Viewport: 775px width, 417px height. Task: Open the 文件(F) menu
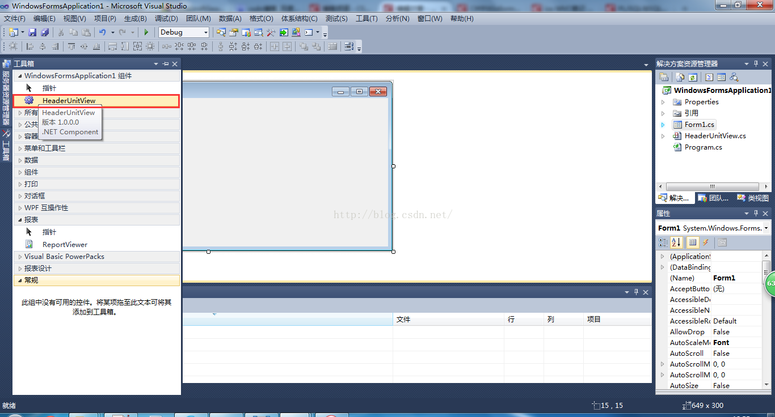click(x=15, y=19)
